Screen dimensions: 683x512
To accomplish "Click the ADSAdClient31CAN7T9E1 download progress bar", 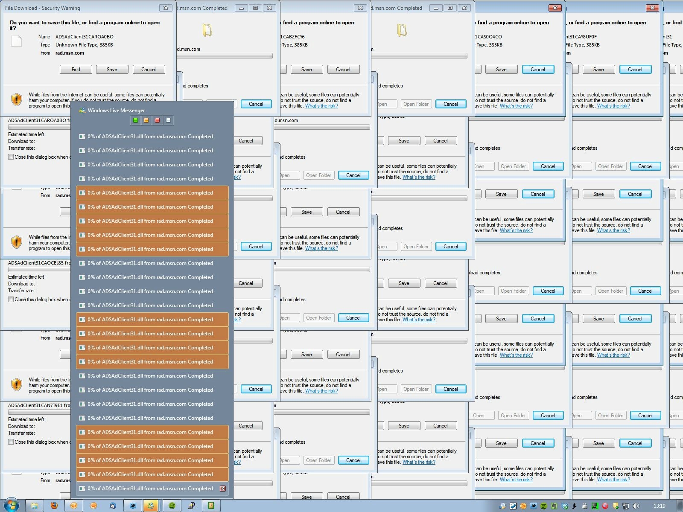I will (x=39, y=412).
